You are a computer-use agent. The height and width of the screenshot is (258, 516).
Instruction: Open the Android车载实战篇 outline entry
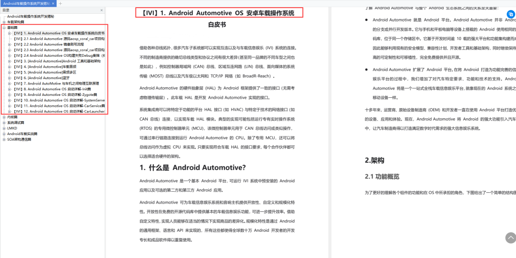[22, 134]
